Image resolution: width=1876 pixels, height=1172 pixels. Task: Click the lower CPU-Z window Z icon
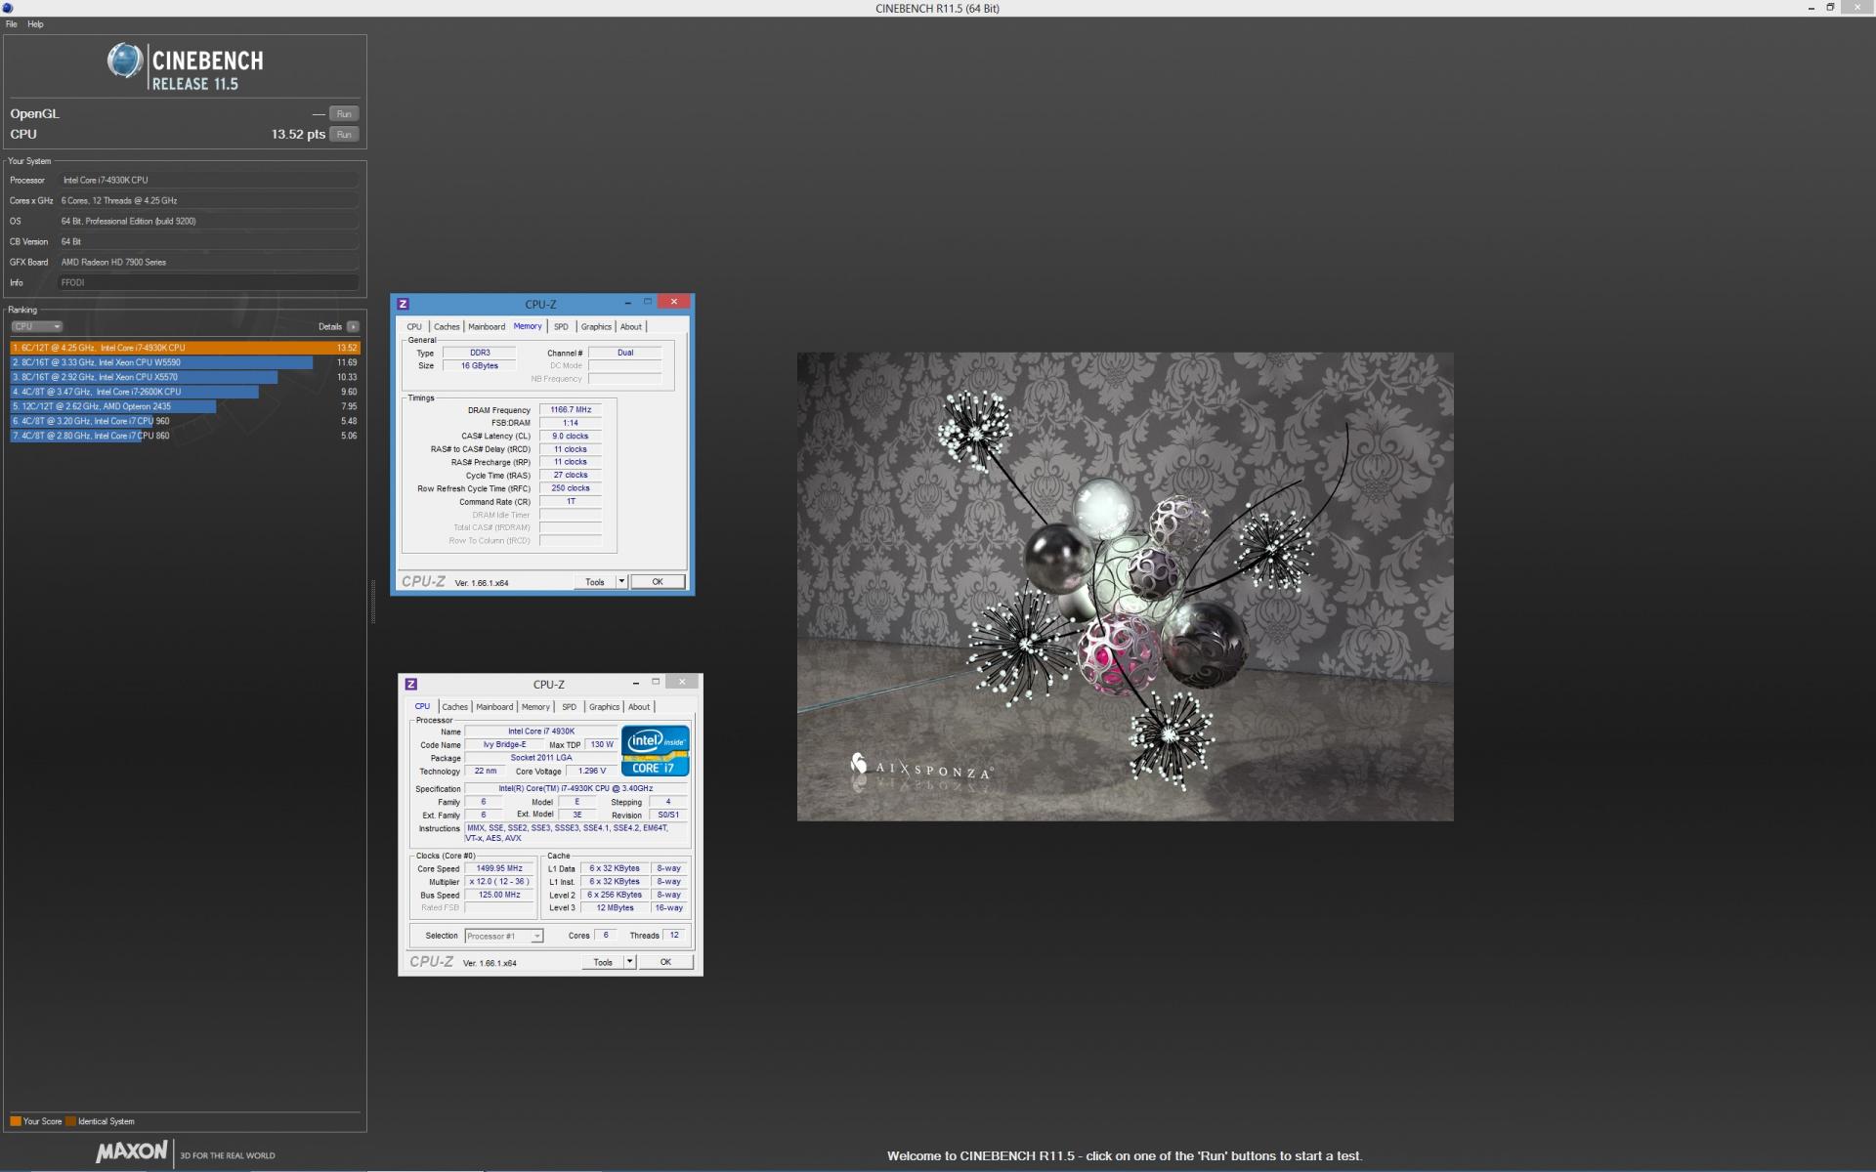[410, 684]
